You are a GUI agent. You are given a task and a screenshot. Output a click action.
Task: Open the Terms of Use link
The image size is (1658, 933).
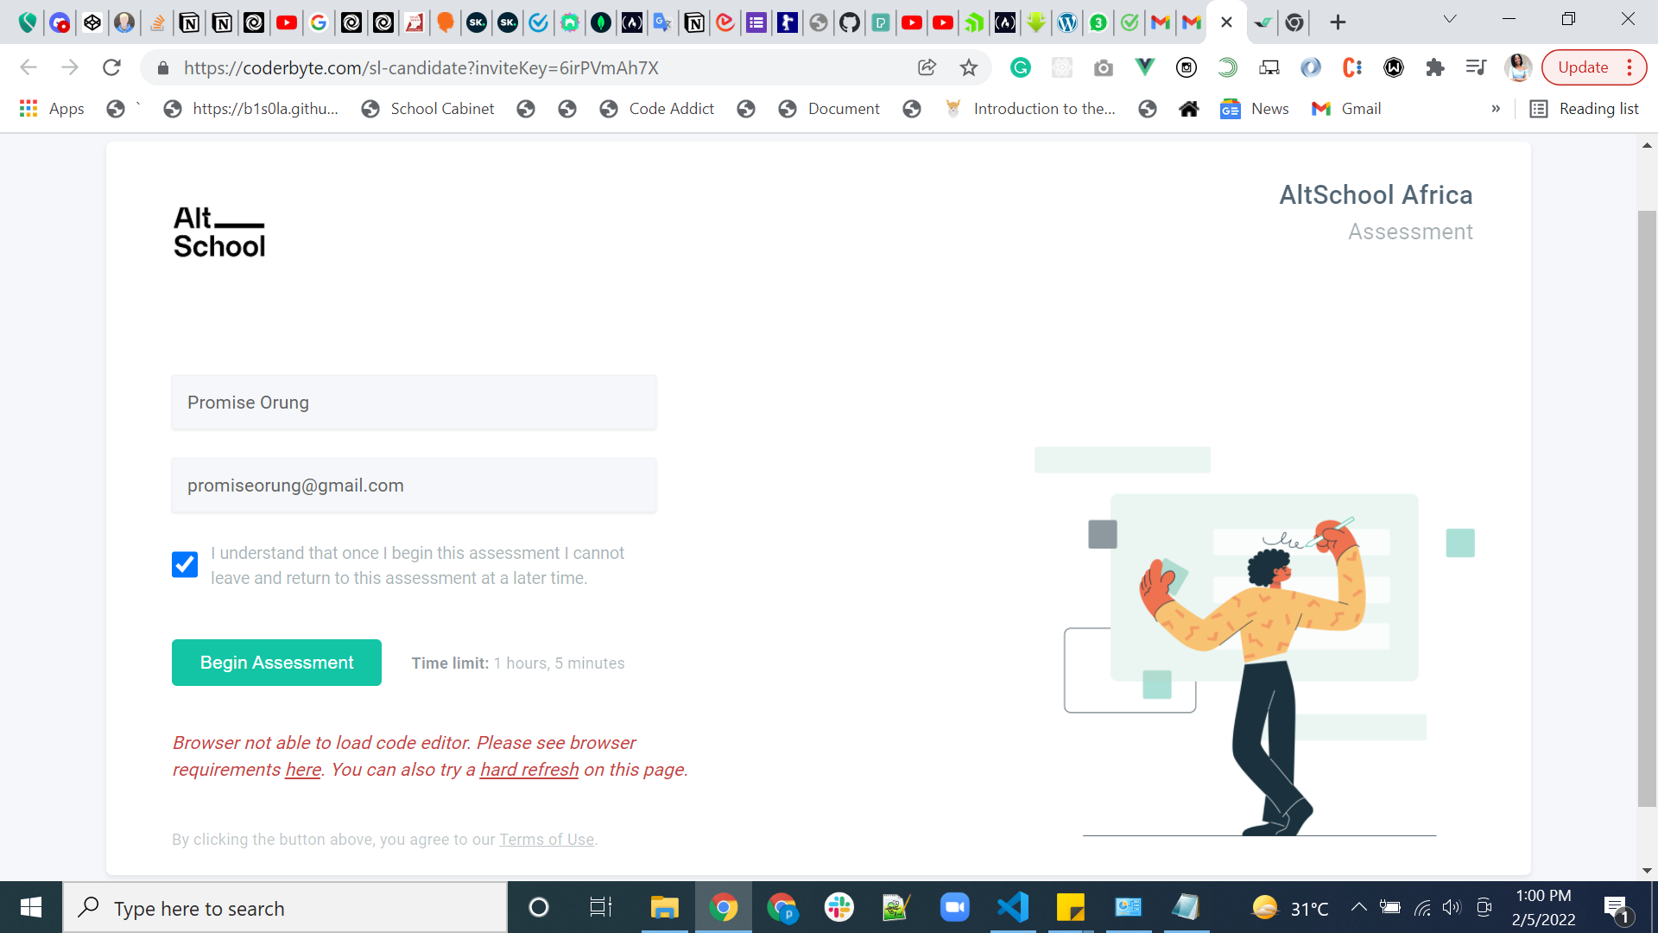click(x=547, y=840)
